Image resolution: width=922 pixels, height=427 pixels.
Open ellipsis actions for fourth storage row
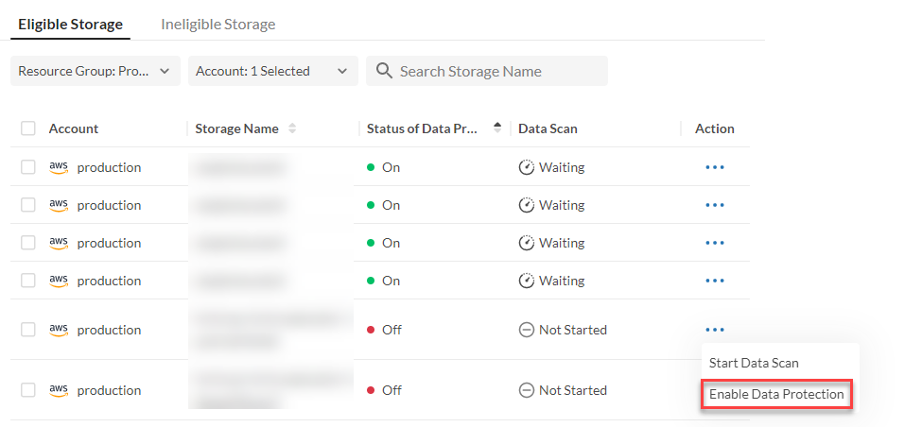pos(714,281)
